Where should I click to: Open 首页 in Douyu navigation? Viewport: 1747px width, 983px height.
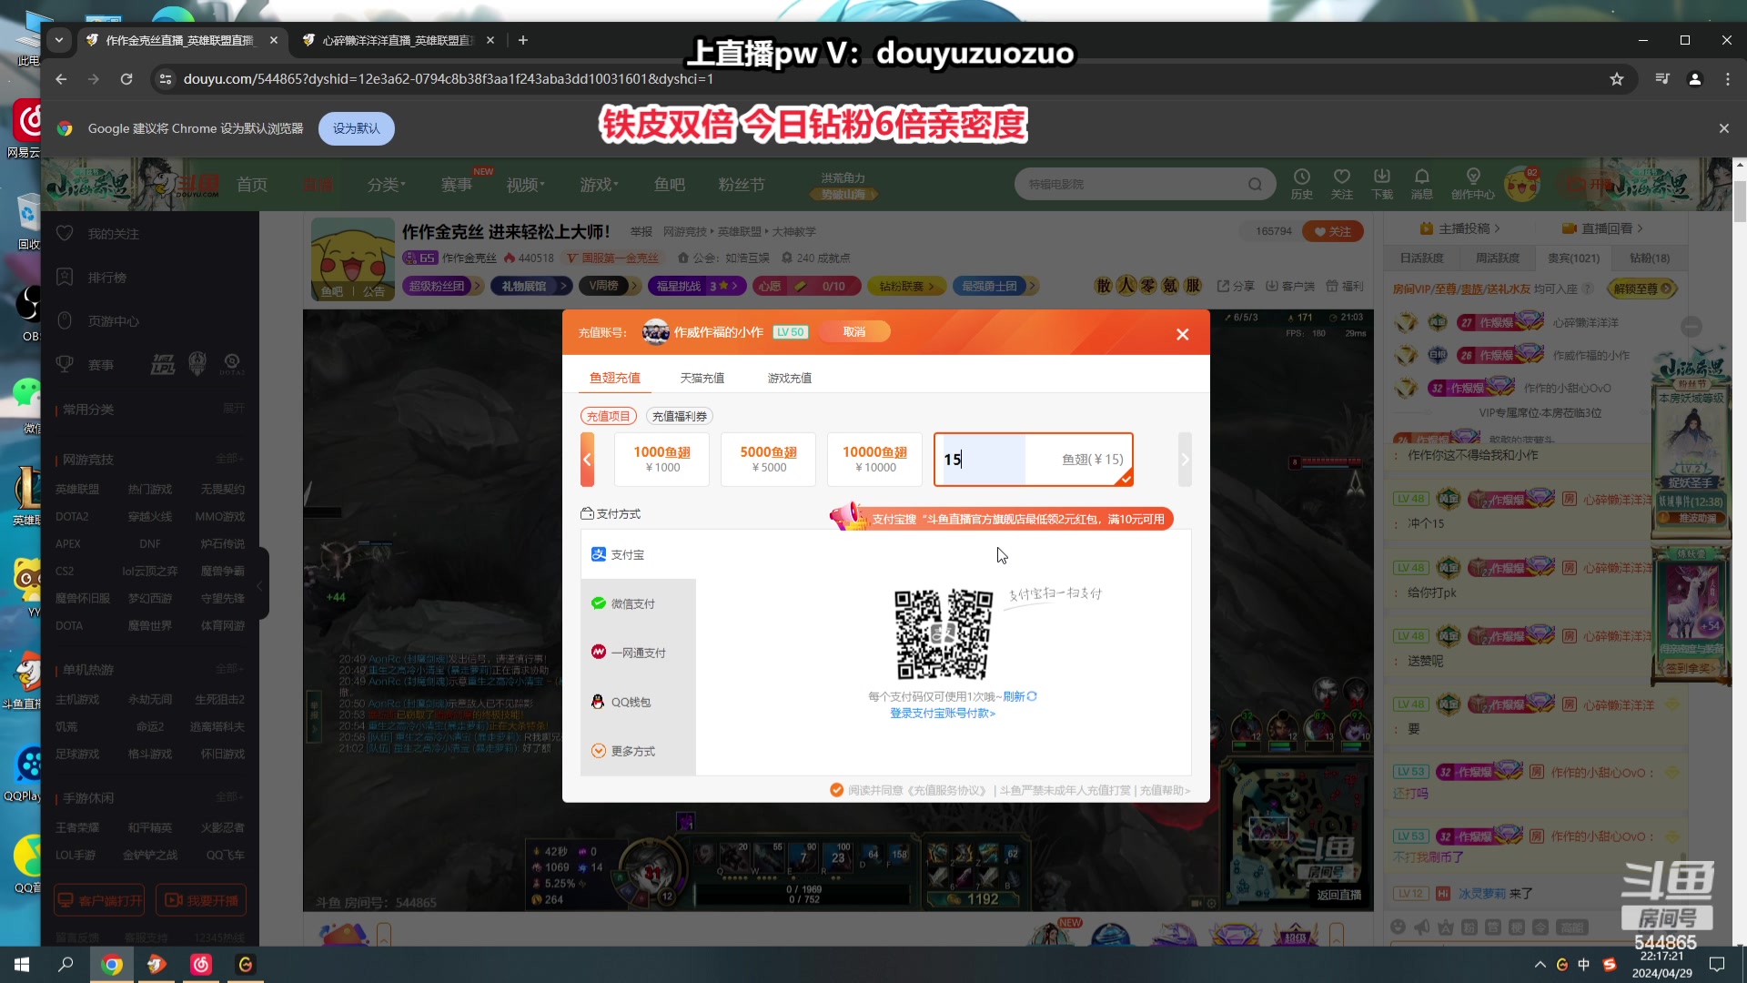coord(252,185)
